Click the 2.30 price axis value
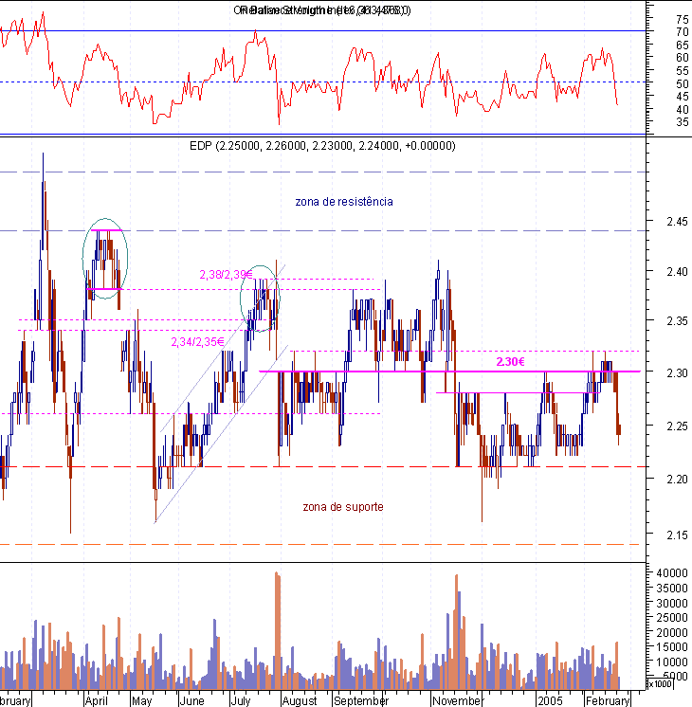Screen dimensions: 692x707 point(677,372)
